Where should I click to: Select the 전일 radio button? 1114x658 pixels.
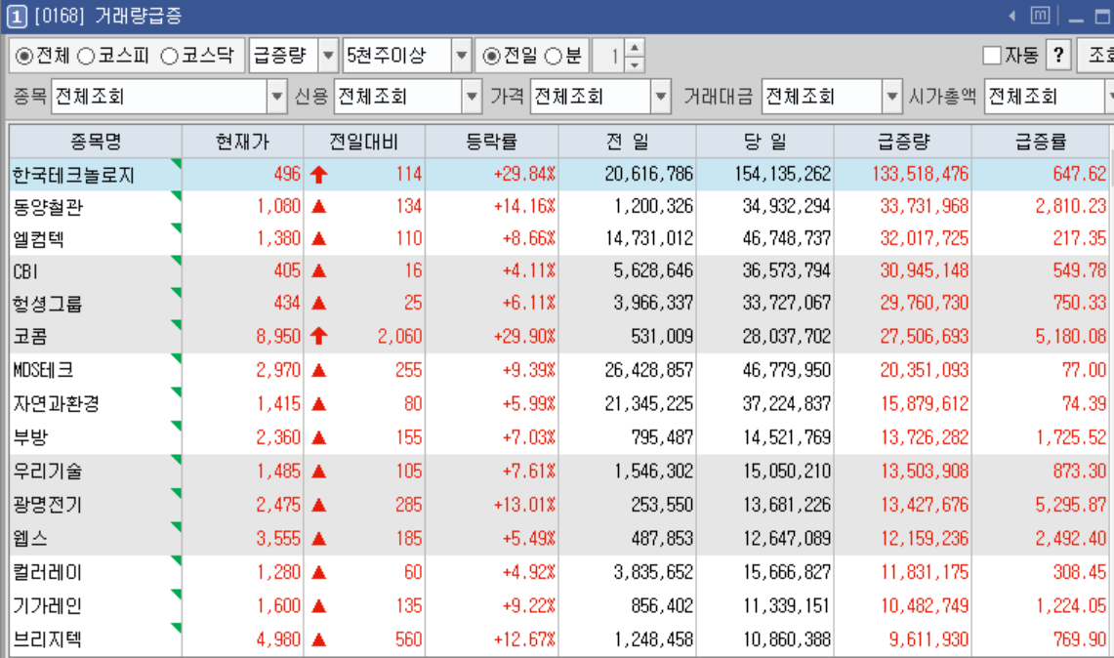click(491, 56)
